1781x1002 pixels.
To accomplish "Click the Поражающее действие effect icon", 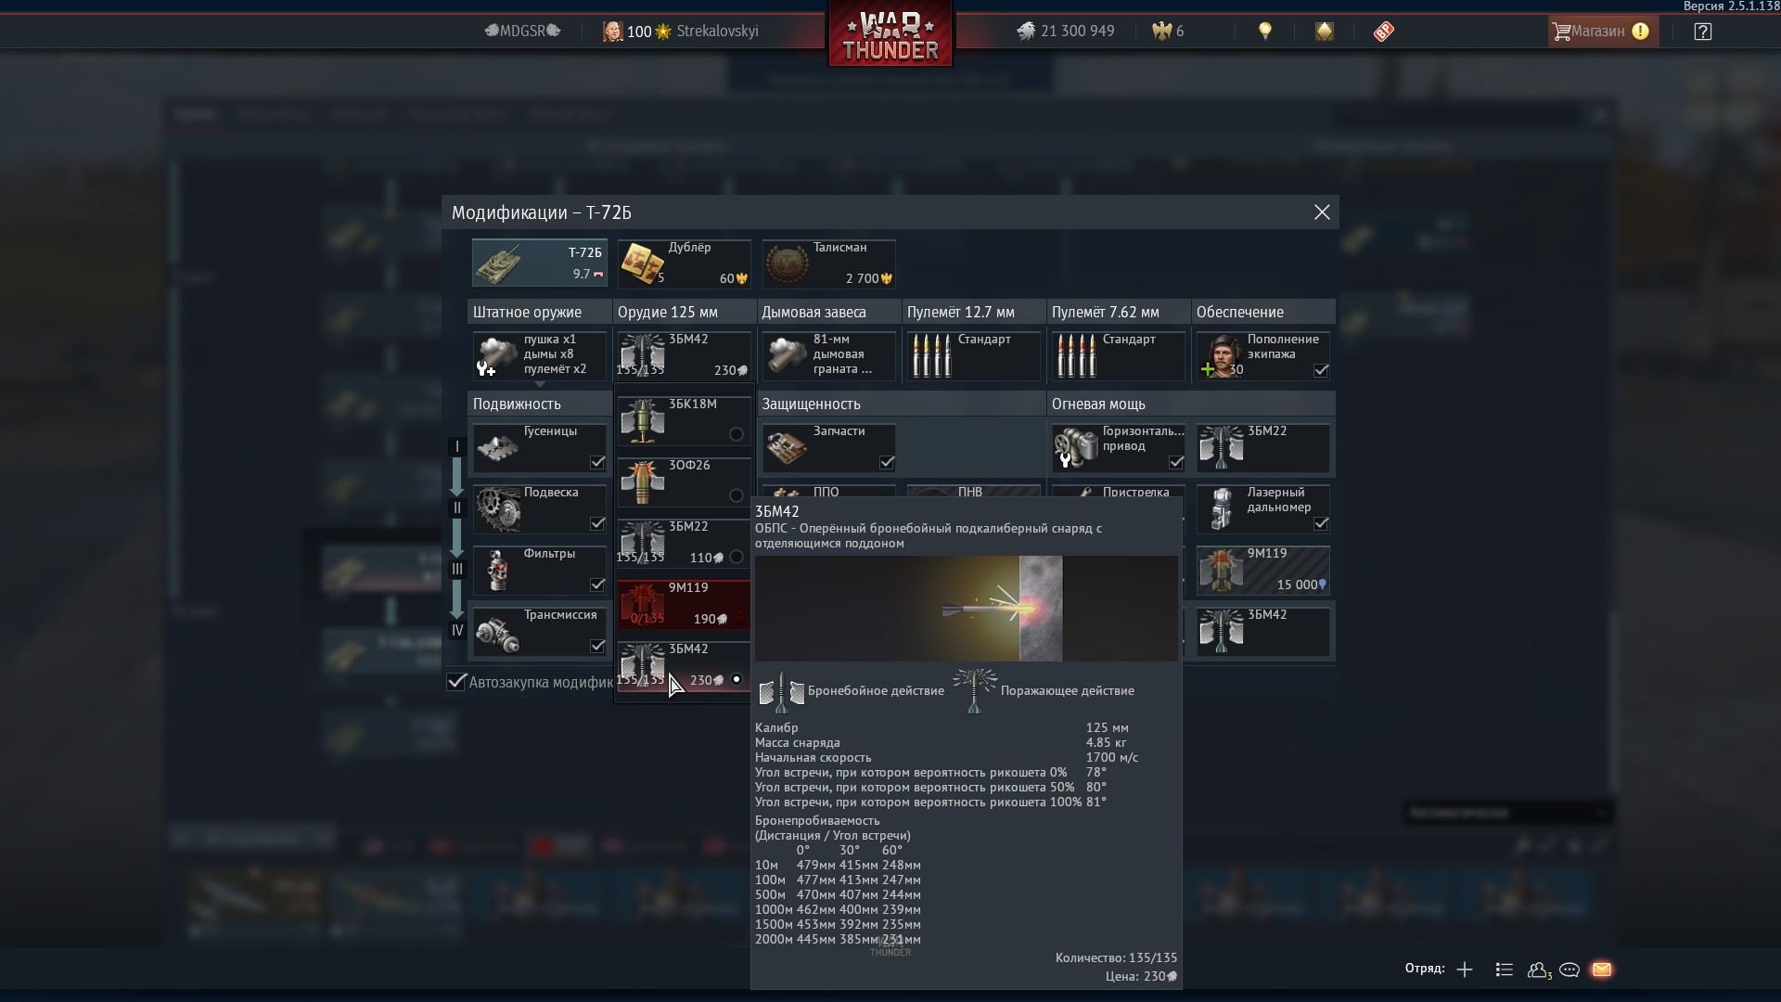I will point(974,691).
